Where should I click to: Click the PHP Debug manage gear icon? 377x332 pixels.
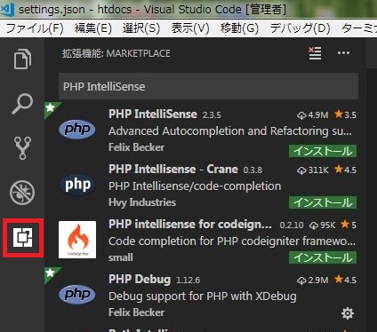click(348, 313)
